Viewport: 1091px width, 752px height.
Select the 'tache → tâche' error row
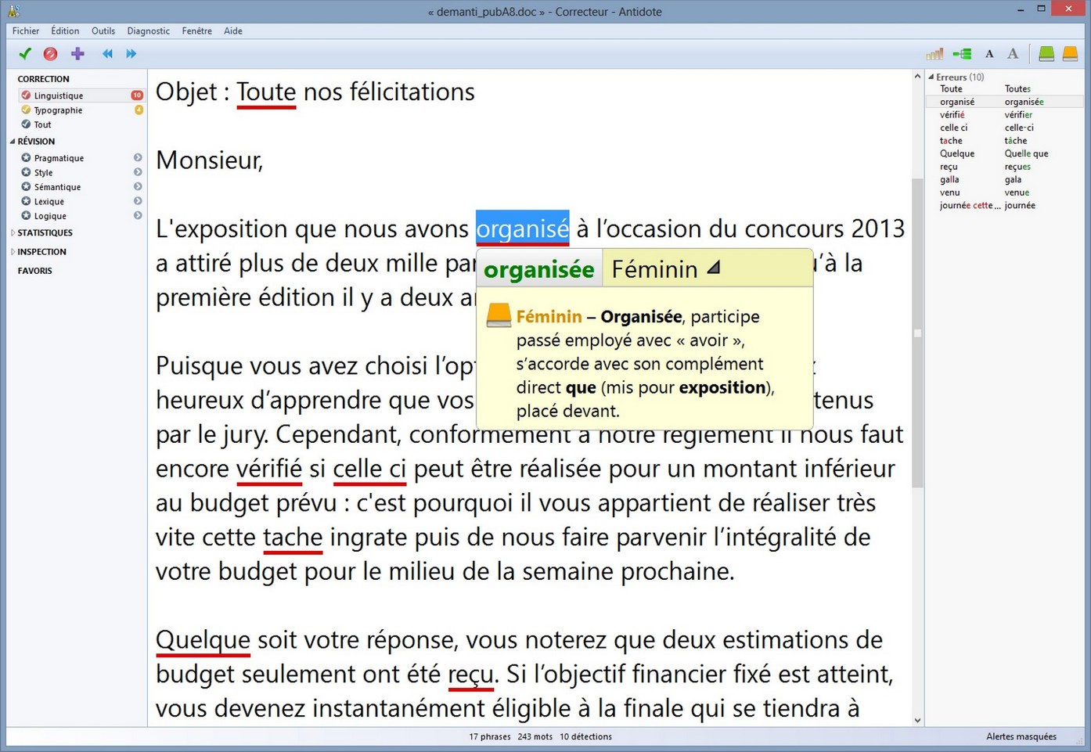(1005, 141)
